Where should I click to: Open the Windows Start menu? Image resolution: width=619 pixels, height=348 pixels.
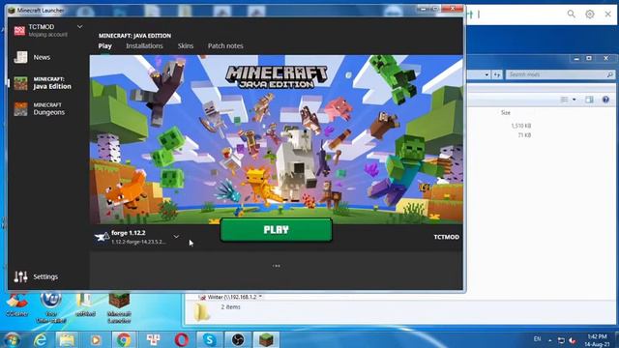pyautogui.click(x=12, y=339)
